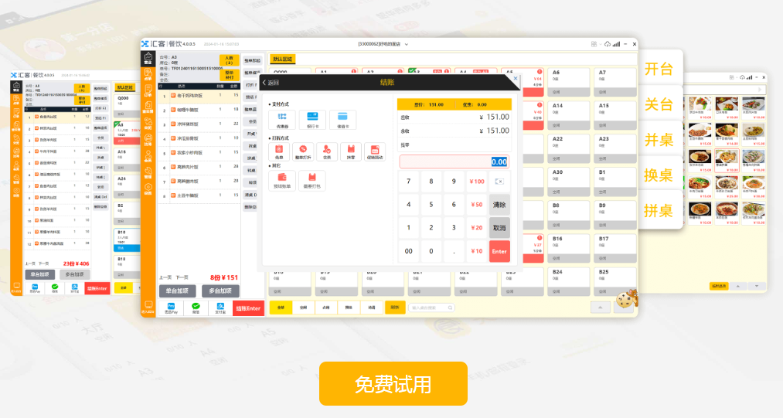Tap the ¥20 quick amount key
This screenshot has height=418, width=783.
[x=477, y=228]
